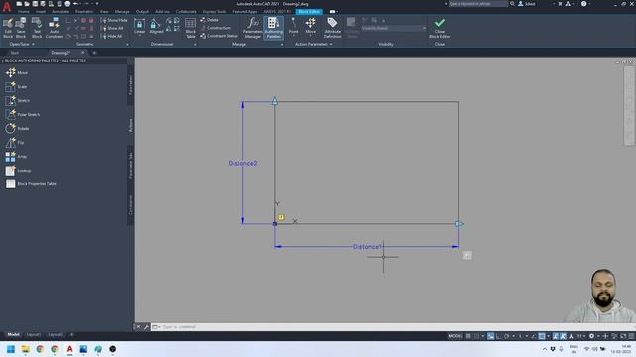This screenshot has height=357, width=636.
Task: Open Quick Access toolbar customize dropdown
Action: (x=97, y=4)
